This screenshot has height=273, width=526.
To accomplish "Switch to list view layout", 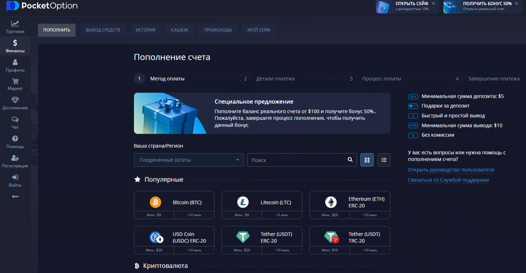I will coord(384,160).
